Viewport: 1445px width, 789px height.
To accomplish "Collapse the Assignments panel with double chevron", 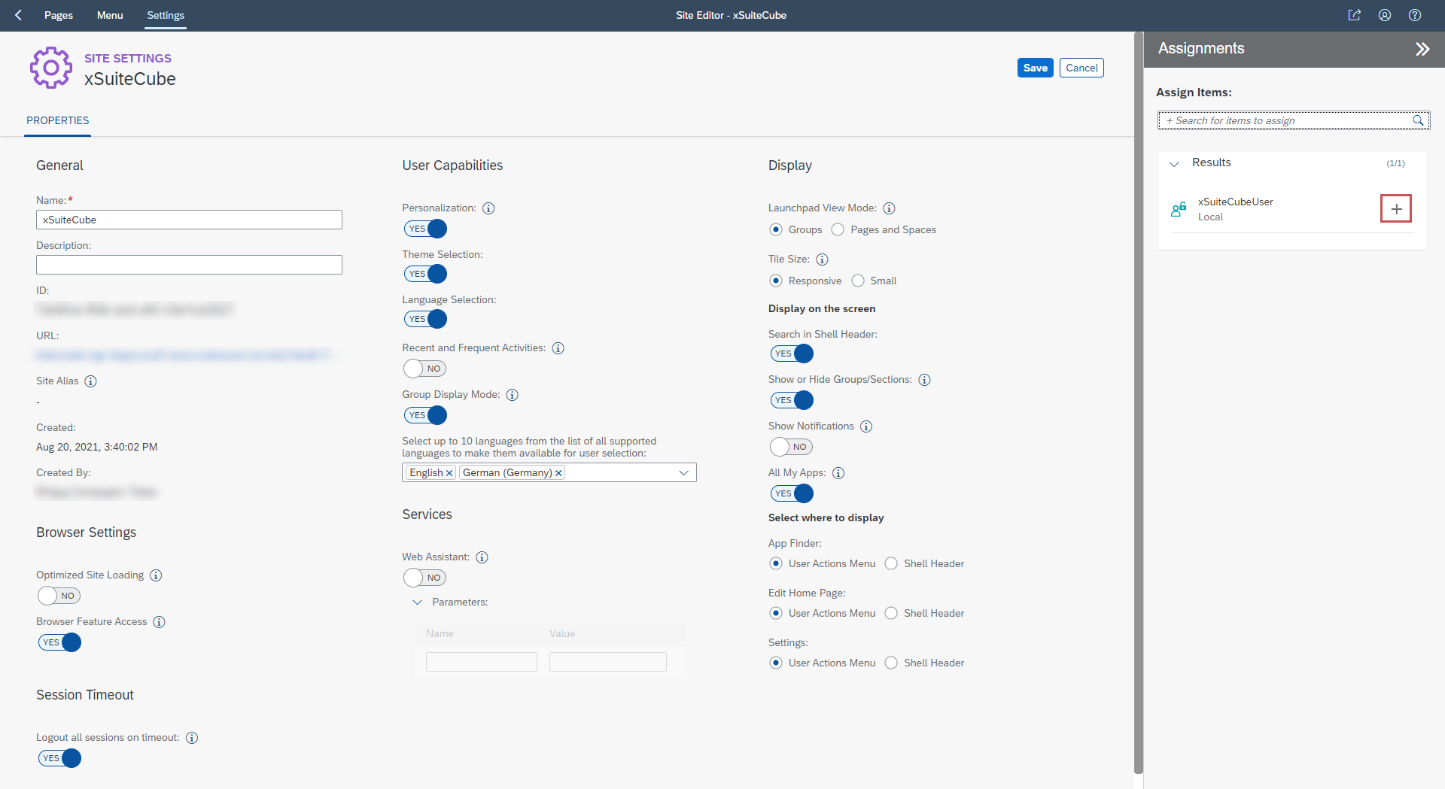I will click(1422, 49).
